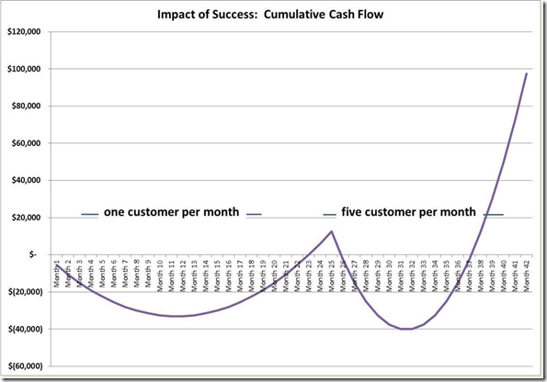
Task: Click the Month 30 axis label
Action: [389, 275]
